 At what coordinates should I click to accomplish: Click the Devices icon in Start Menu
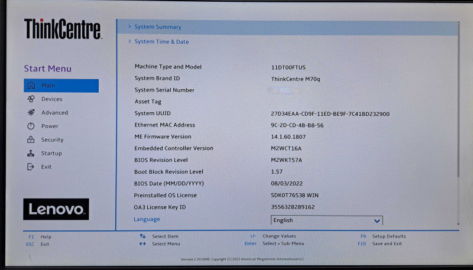[31, 99]
